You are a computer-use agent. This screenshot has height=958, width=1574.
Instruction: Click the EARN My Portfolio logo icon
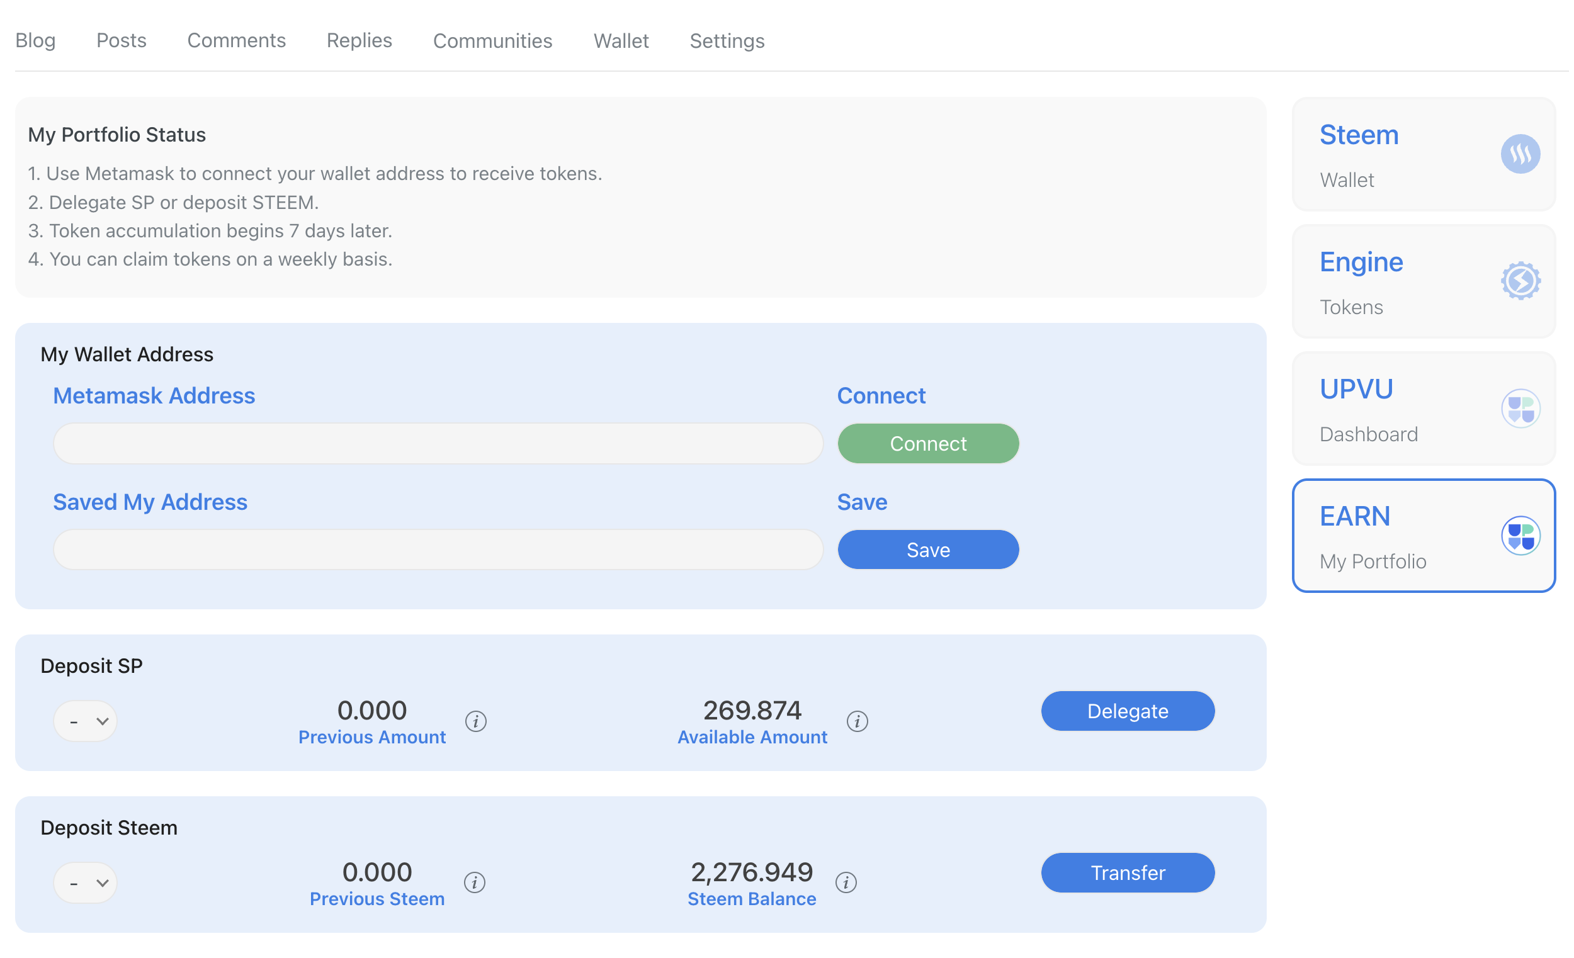(1520, 535)
